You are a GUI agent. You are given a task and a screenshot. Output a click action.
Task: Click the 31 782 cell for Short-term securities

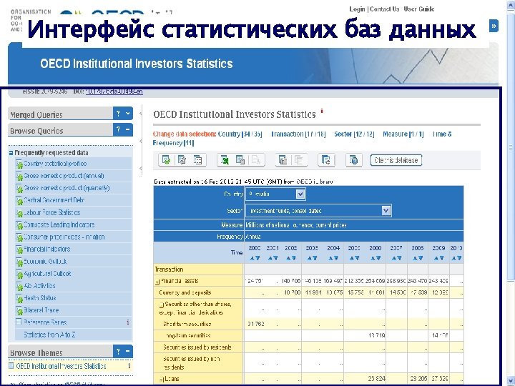(x=255, y=324)
